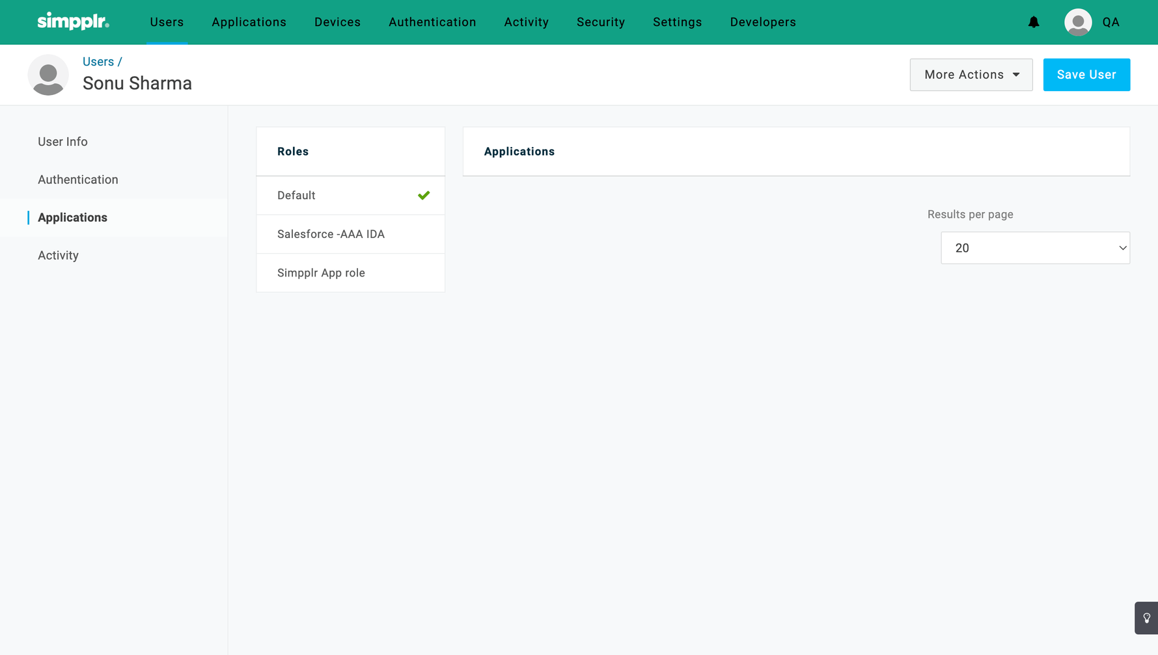1158x655 pixels.
Task: Open the QA user menu
Action: [x=1110, y=22]
